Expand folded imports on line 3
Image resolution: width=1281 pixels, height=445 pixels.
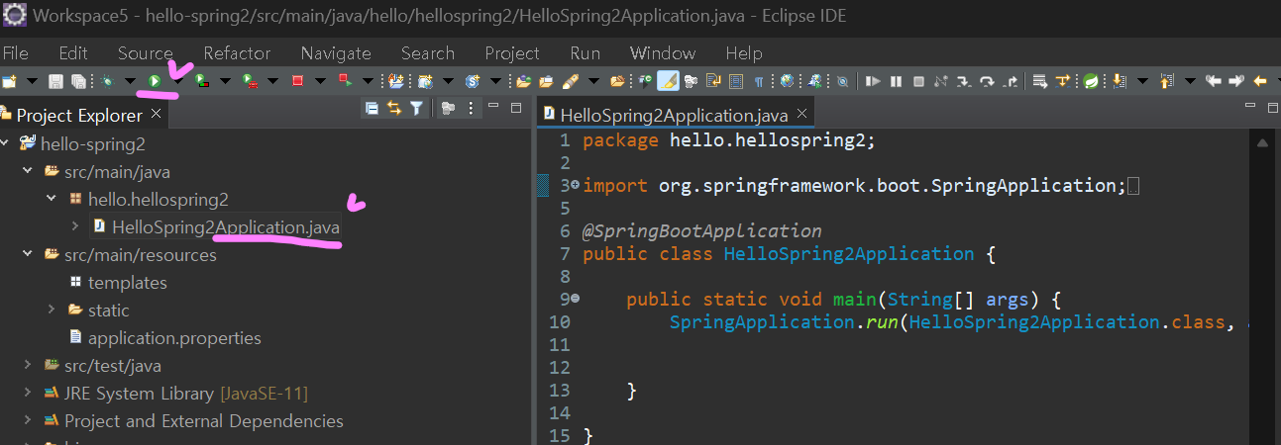(x=576, y=186)
